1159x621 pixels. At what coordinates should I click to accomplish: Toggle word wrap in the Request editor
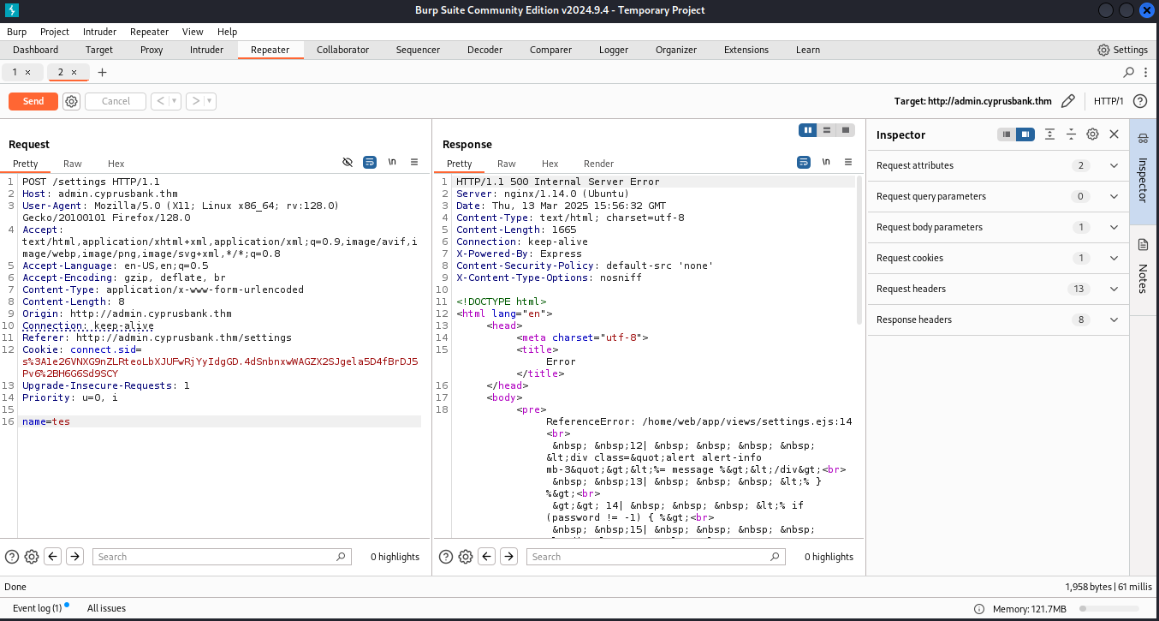pos(370,162)
